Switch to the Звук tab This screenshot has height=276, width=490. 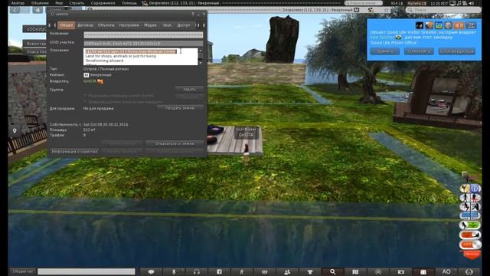click(167, 25)
